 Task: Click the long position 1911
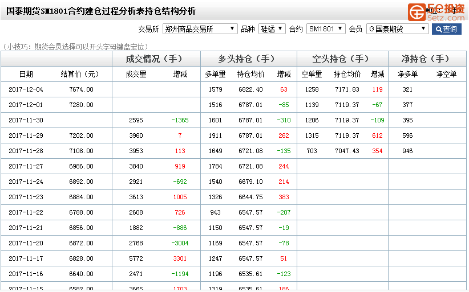point(215,135)
